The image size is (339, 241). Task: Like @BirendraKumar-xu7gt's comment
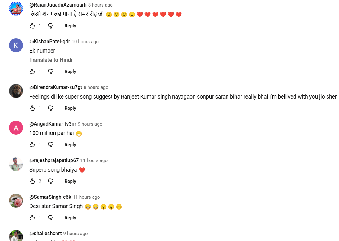click(x=32, y=108)
